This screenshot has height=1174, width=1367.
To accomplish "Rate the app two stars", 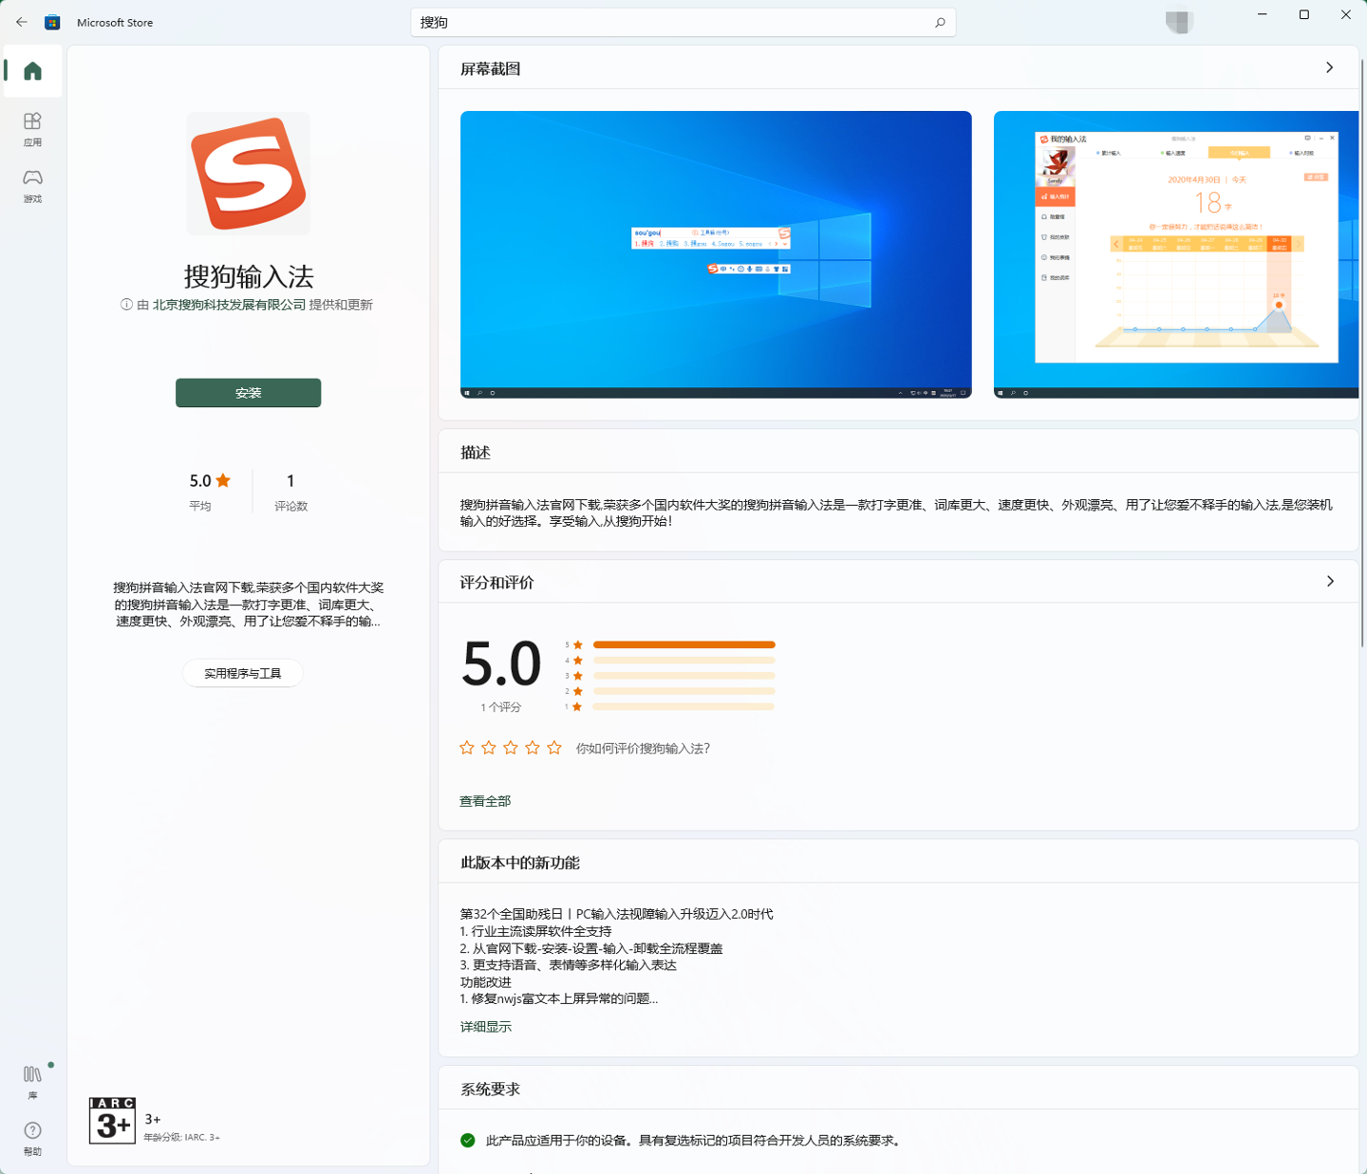I will [489, 748].
